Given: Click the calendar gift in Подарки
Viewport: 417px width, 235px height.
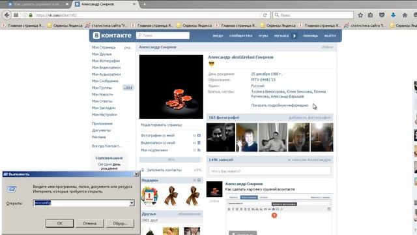Looking at the screenshot, I should click(149, 196).
